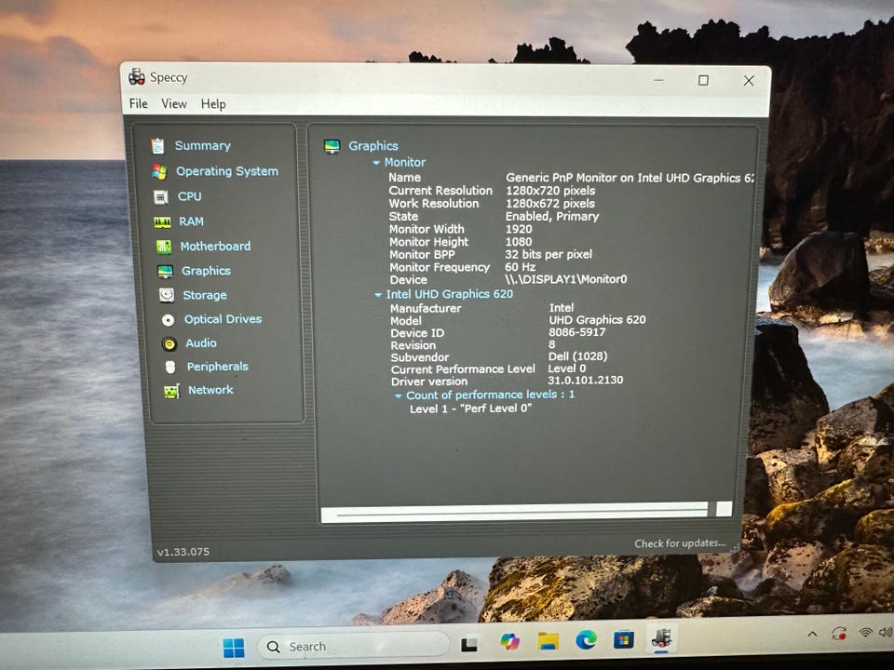Minimize the Speccy window
The width and height of the screenshot is (894, 670).
(658, 80)
